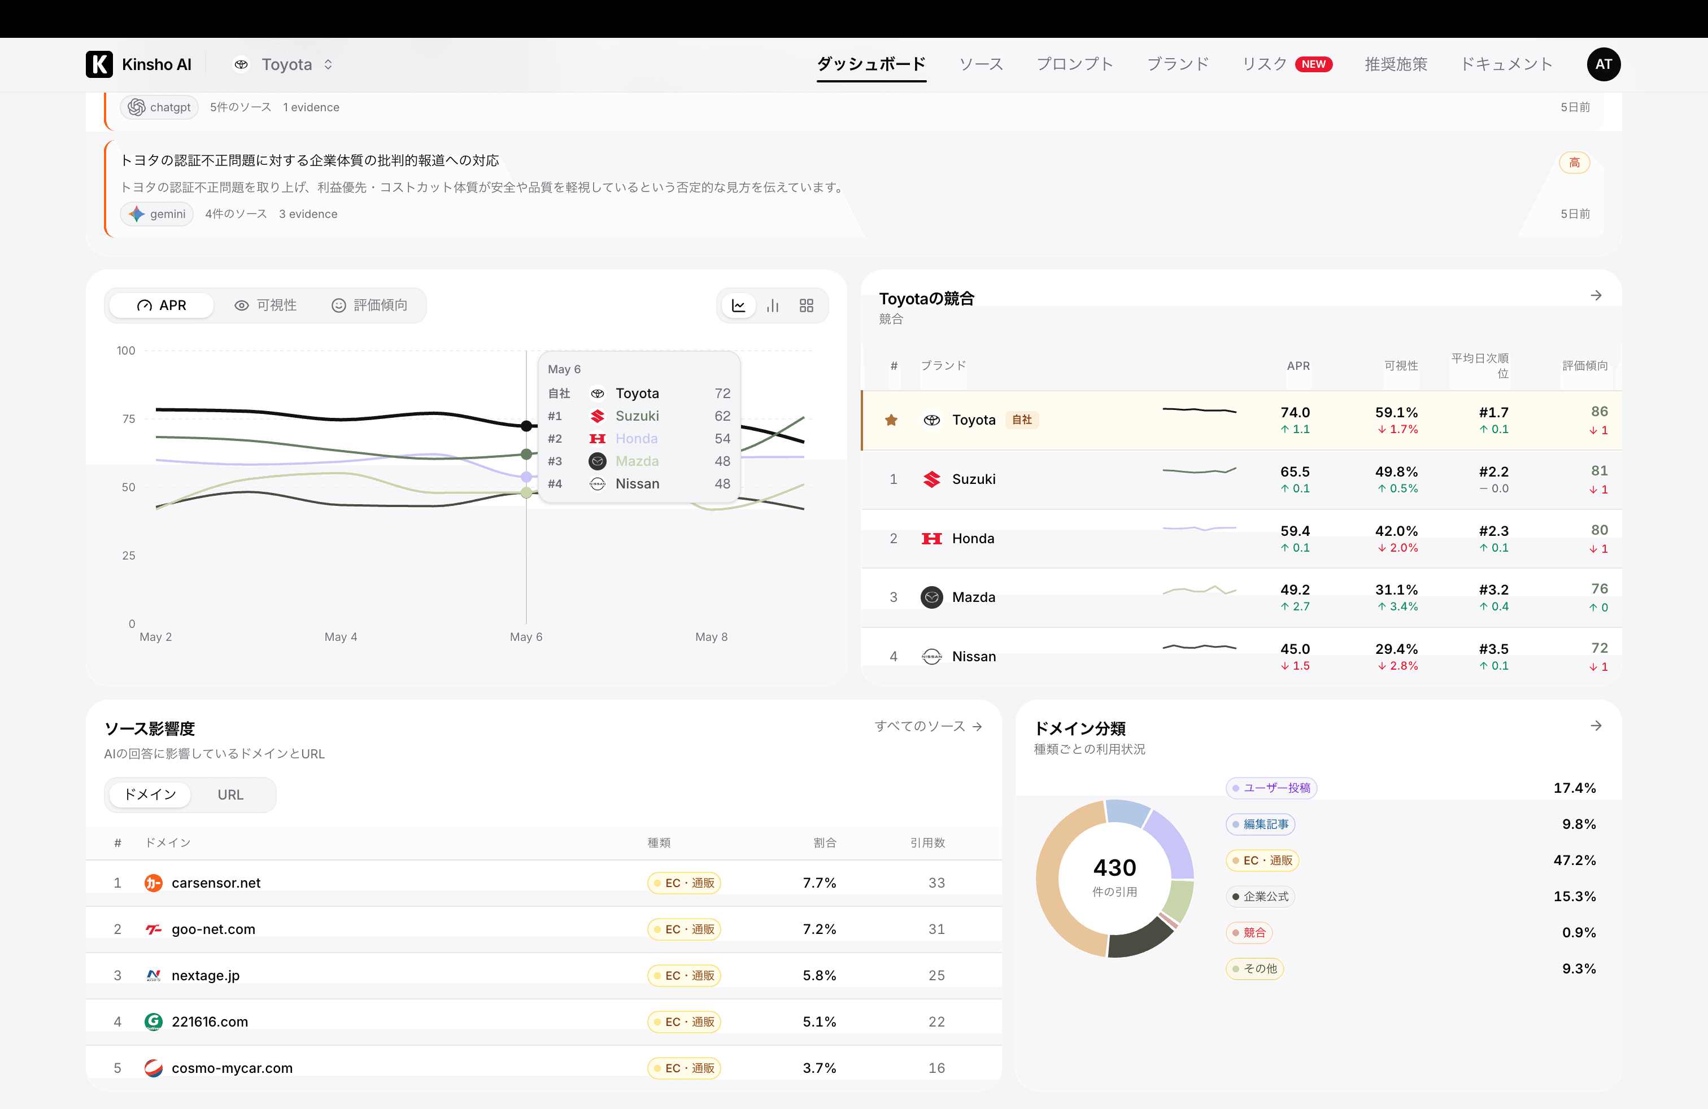Viewport: 1708px width, 1109px height.
Task: Sort by the APR column header
Action: 1298,366
